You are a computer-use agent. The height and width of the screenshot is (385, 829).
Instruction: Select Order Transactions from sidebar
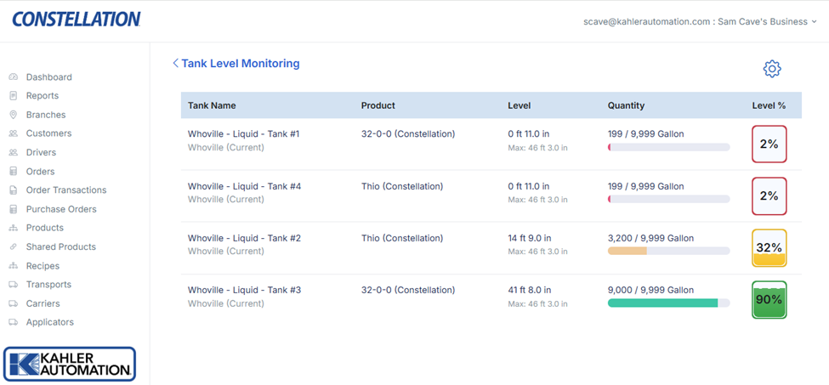click(x=65, y=190)
